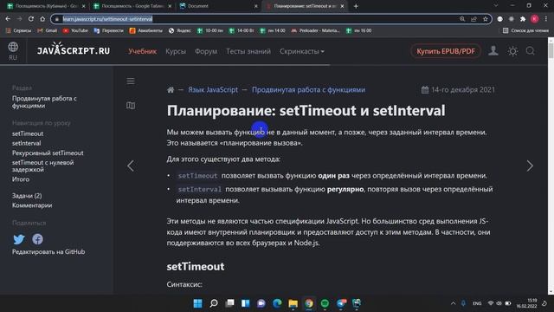The image size is (554, 312).
Task: Jump to Рекурсивный setTimeout section
Action: click(x=48, y=153)
